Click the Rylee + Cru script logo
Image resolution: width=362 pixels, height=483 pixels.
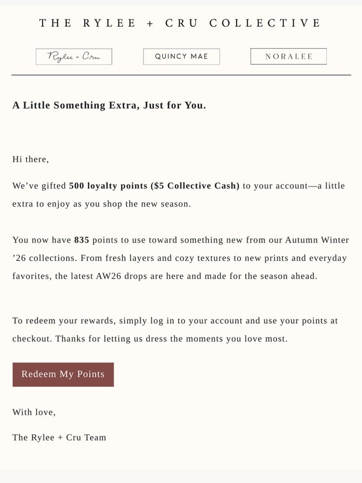(x=74, y=57)
